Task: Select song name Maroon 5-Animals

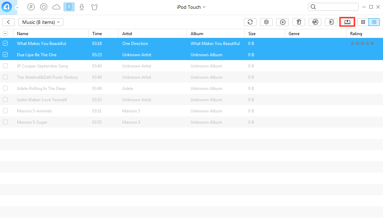Action: pos(34,111)
